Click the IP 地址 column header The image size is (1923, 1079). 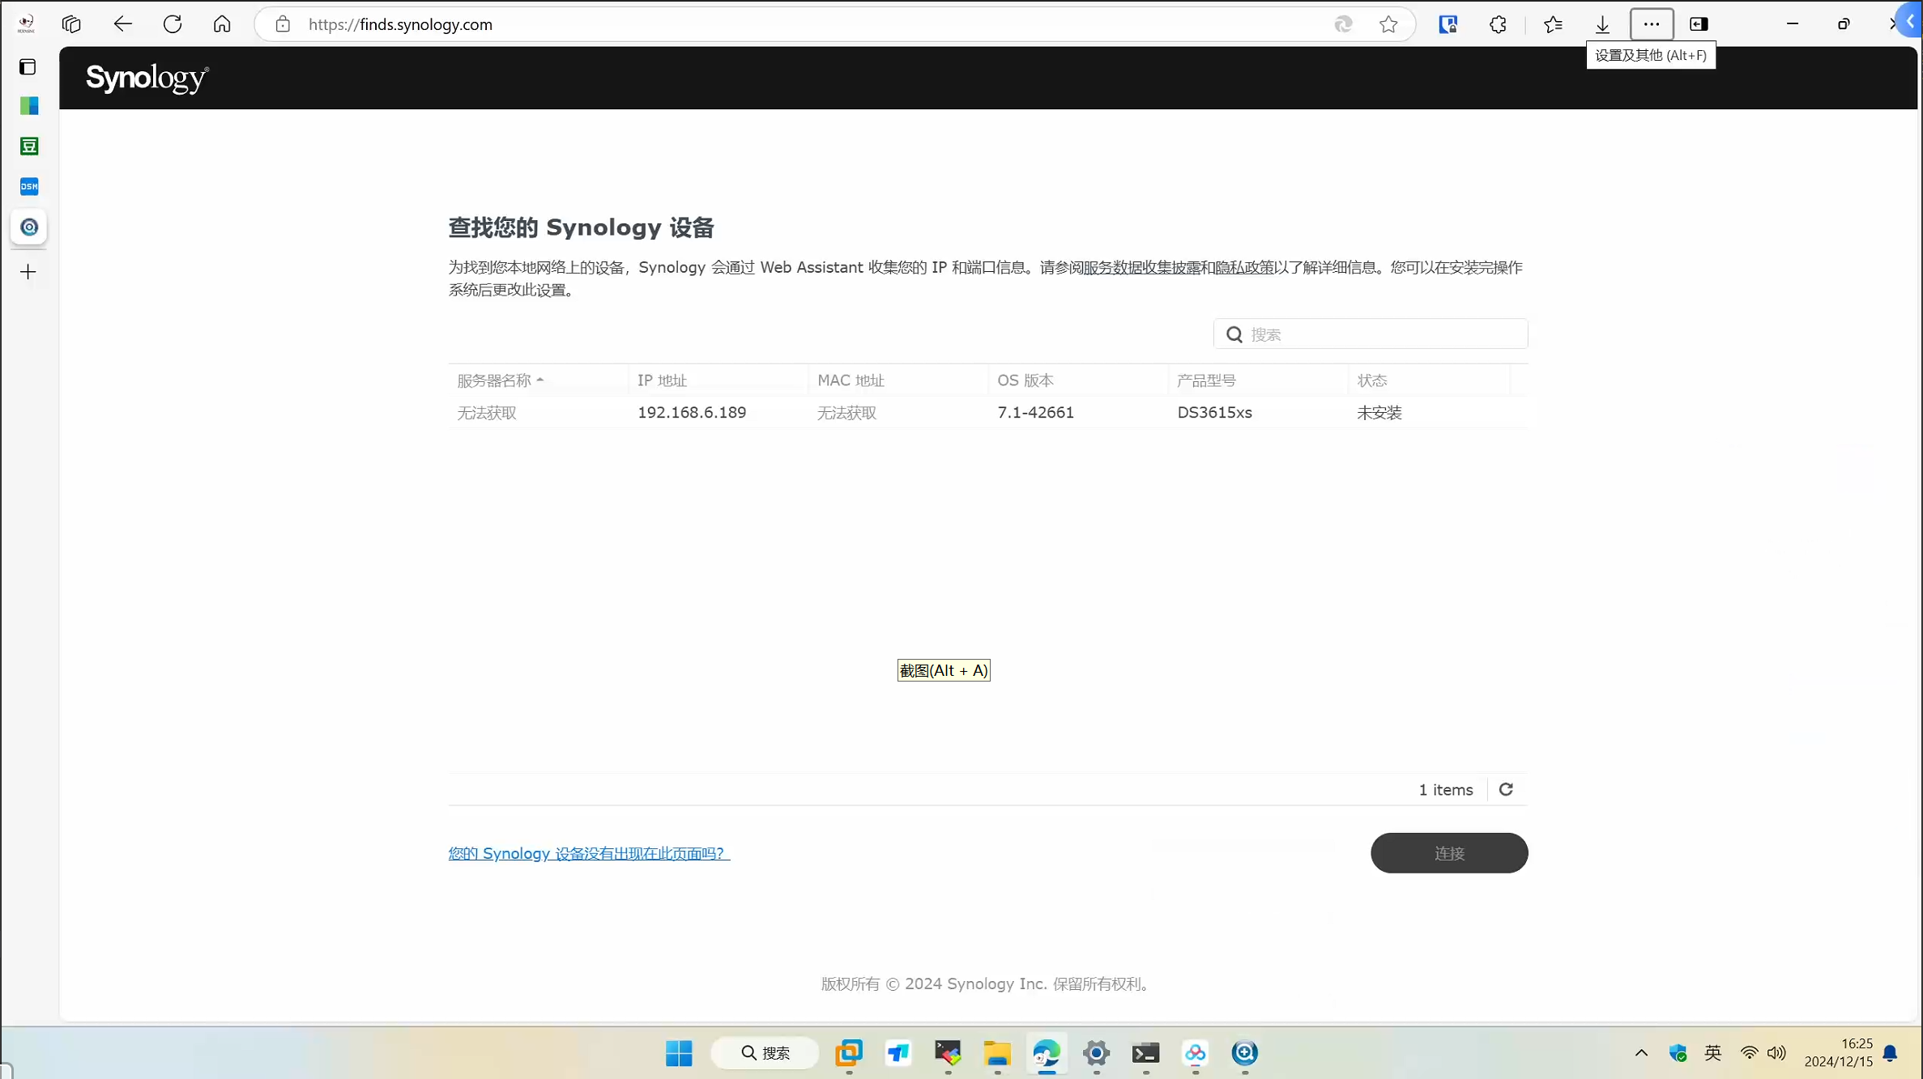tap(662, 380)
